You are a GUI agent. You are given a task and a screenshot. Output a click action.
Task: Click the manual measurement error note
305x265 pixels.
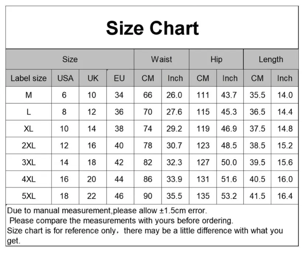pyautogui.click(x=107, y=210)
